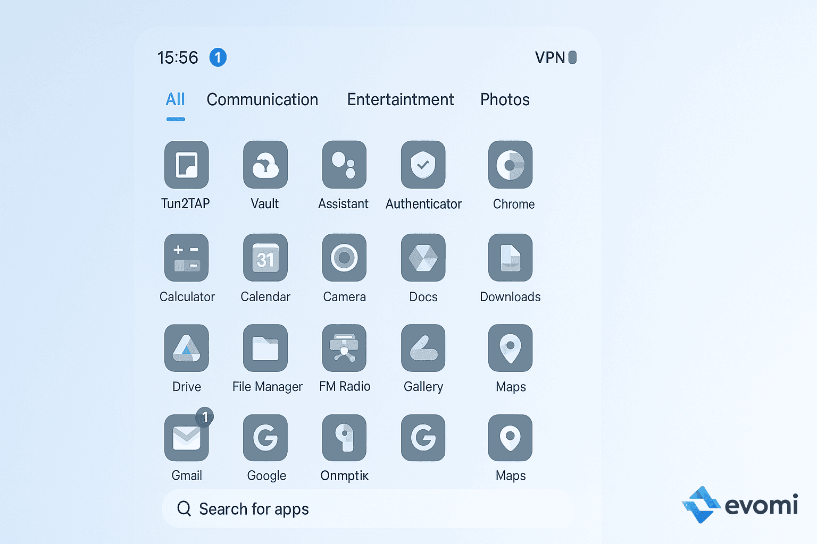The width and height of the screenshot is (817, 544).
Task: Launch the FM Radio app
Action: (x=344, y=348)
